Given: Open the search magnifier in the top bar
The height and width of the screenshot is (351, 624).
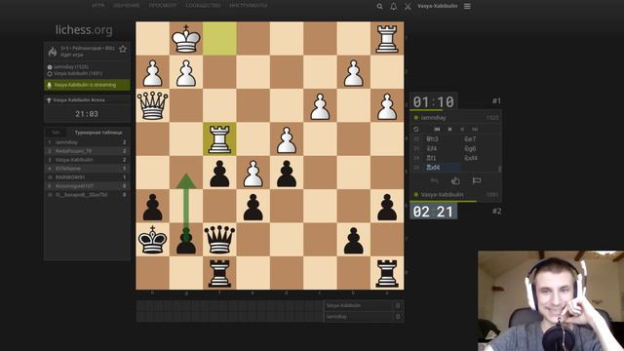Looking at the screenshot, I should pos(379,7).
